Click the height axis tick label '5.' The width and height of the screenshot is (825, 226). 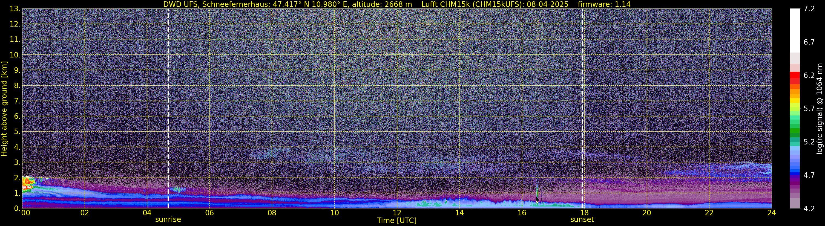[17, 132]
